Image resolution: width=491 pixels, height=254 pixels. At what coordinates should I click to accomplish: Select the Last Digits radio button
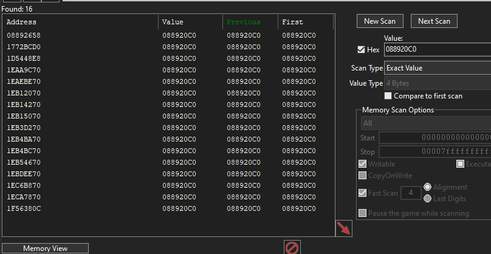[427, 199]
